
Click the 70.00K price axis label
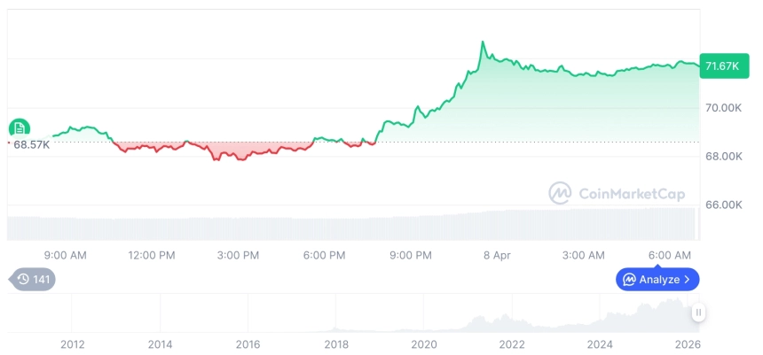coord(722,108)
